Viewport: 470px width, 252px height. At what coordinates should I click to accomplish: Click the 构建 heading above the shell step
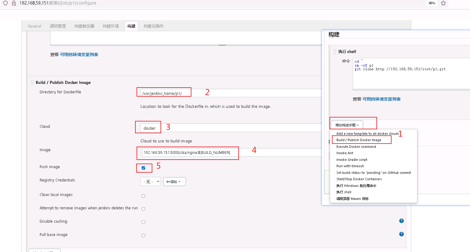point(334,35)
